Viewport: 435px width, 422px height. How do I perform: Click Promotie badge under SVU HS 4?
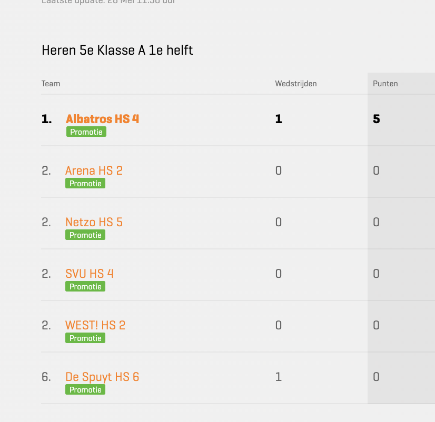pyautogui.click(x=85, y=286)
